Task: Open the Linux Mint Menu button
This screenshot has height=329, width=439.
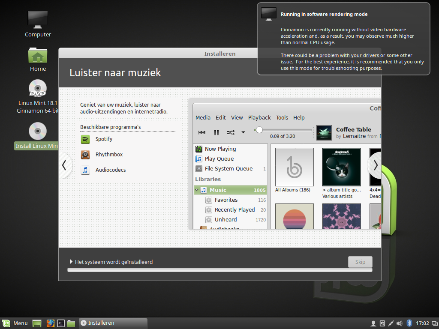Action: (x=15, y=323)
